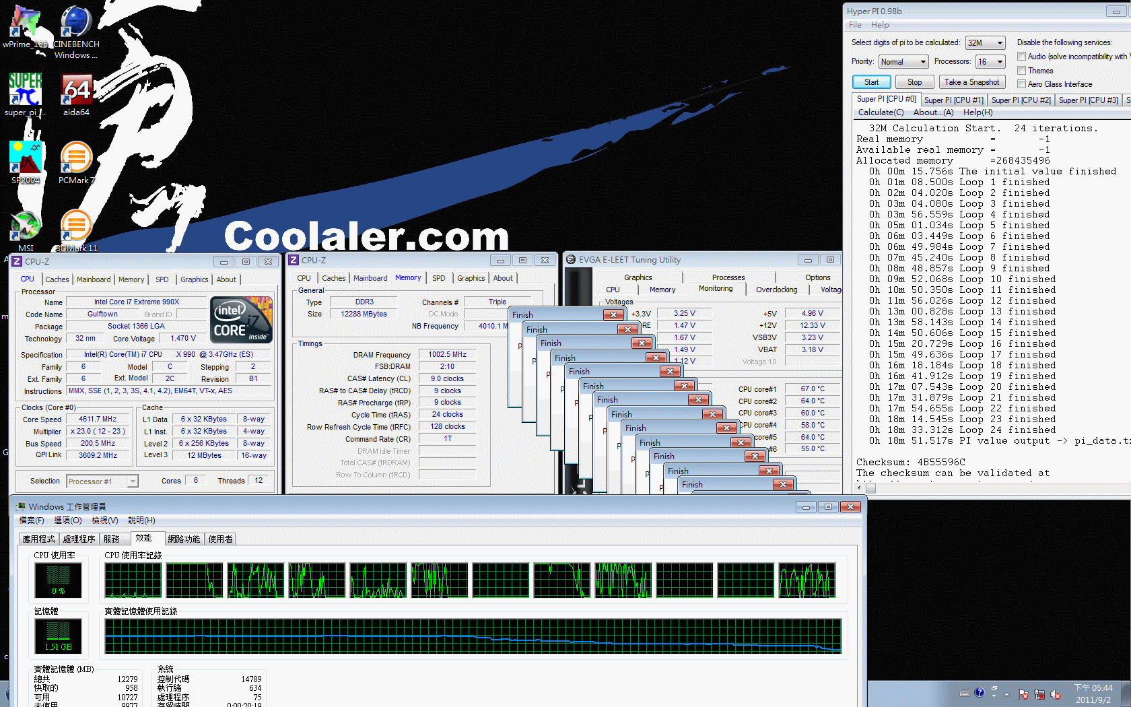Image resolution: width=1131 pixels, height=707 pixels.
Task: Open About tab in CPU-Z Memory window
Action: (503, 278)
